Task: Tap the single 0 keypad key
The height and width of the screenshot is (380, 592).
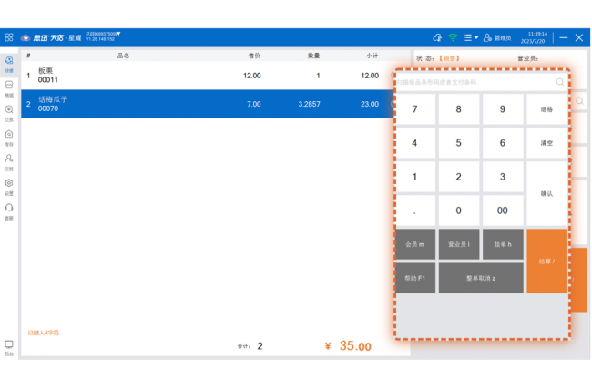Action: click(459, 211)
